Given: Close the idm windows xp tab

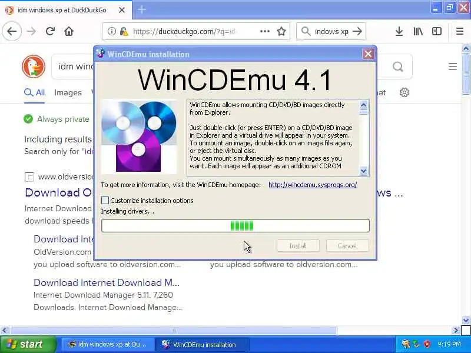Looking at the screenshot, I should [122, 10].
